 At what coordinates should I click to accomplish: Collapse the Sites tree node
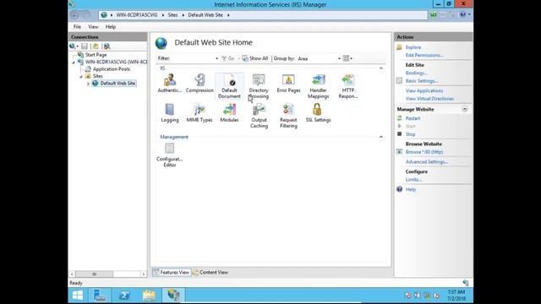(x=81, y=77)
